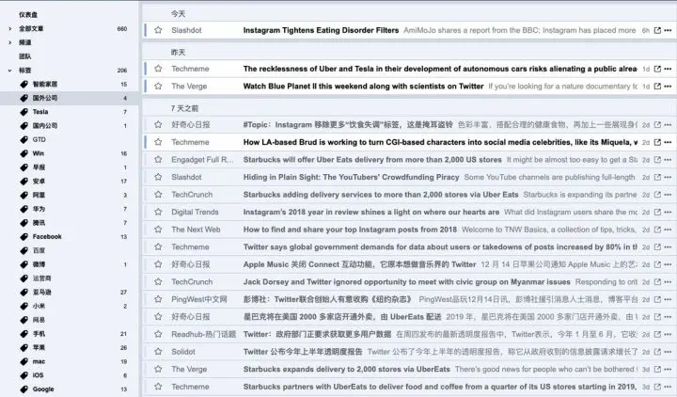Open external link for Starbucks expands delivery article

click(x=657, y=370)
